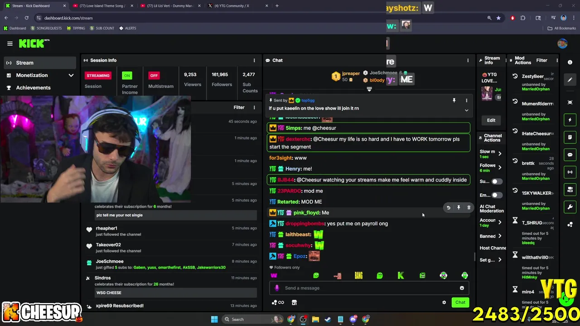Open Chat panel options menu dots
Image resolution: width=580 pixels, height=326 pixels.
(x=468, y=60)
